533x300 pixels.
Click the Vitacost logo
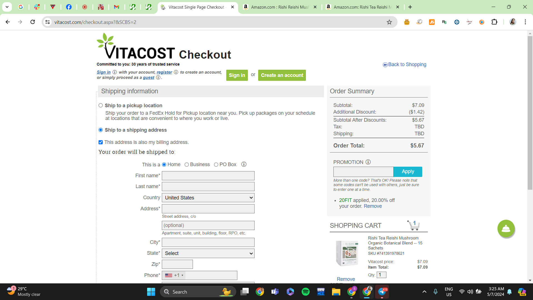(136, 46)
